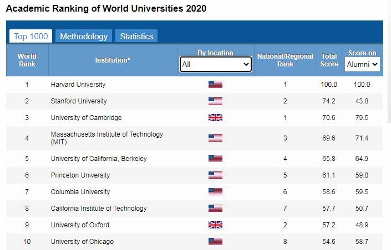Click the Institution* column header
This screenshot has width=391, height=250.
pos(113,60)
